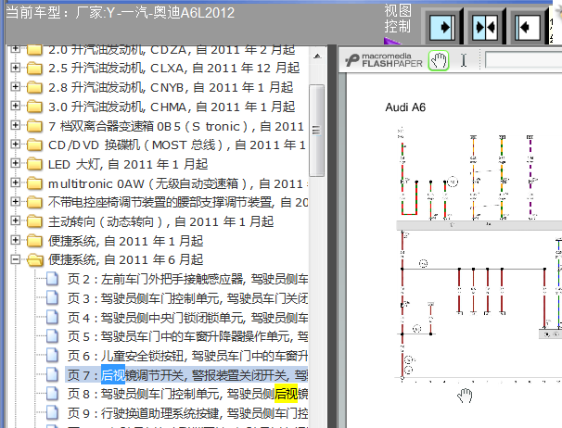Click document icon of 页 4

52,317
